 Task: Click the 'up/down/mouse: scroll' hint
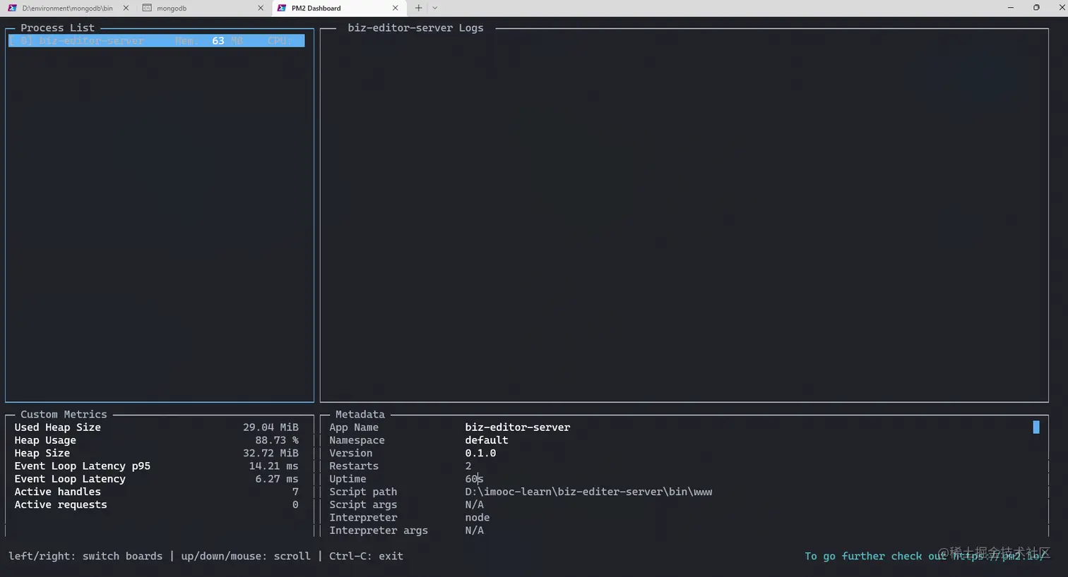click(246, 556)
